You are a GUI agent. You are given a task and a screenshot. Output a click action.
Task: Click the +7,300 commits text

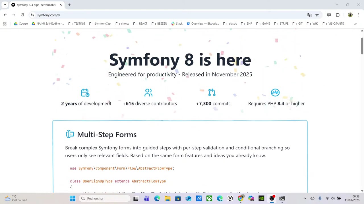213,103
